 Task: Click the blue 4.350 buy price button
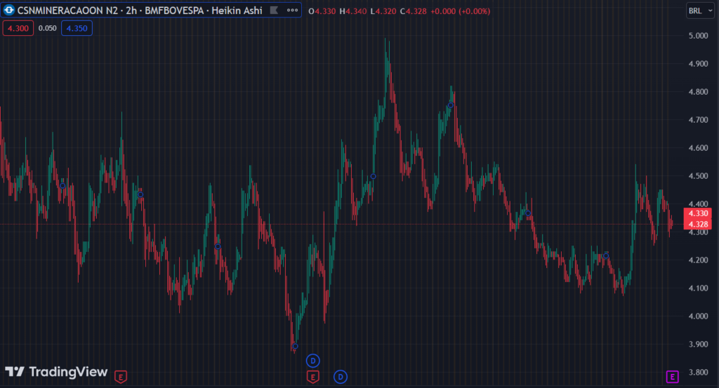tap(77, 28)
